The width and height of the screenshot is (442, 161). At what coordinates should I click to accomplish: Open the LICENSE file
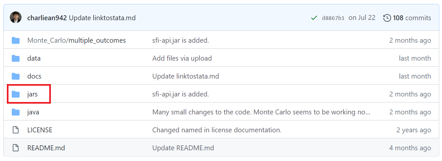tap(40, 130)
